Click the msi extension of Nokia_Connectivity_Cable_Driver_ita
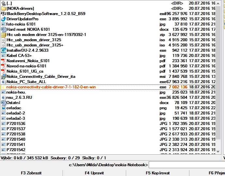The width and height of the screenshot is (225, 176). click(163, 77)
